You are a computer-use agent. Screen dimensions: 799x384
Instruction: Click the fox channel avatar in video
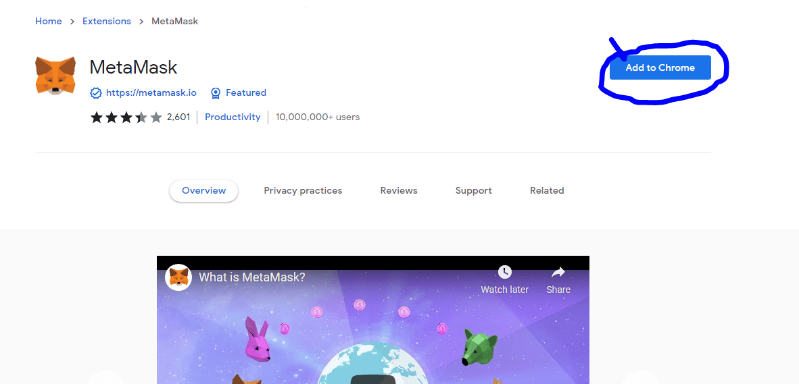pos(179,277)
